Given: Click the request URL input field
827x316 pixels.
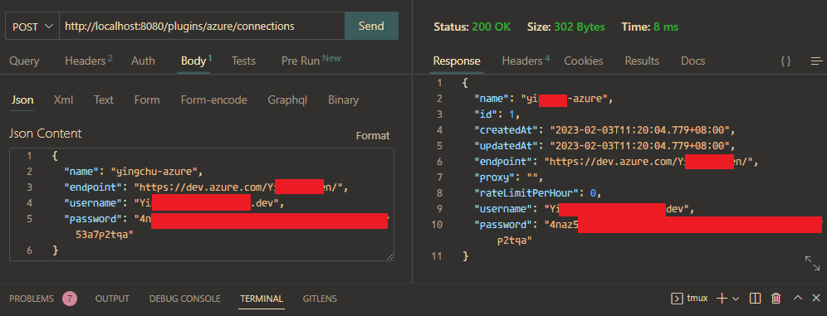Looking at the screenshot, I should point(202,26).
